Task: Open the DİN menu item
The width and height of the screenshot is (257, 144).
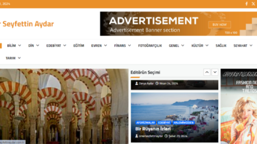Action: tap(31, 46)
